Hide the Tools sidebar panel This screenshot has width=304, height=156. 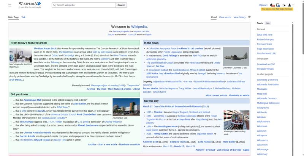point(268,23)
